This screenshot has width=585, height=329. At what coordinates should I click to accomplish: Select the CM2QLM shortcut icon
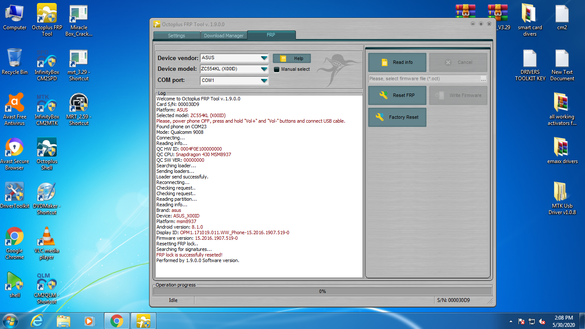click(47, 287)
